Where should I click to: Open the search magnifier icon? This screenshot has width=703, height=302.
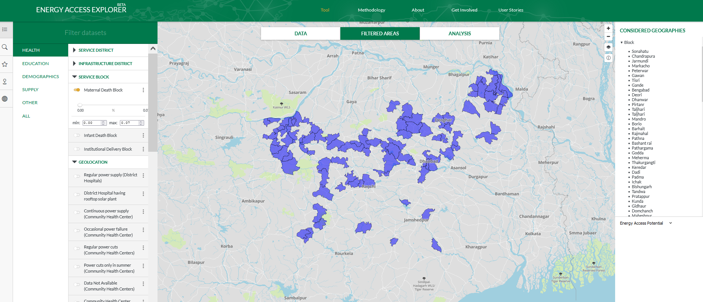pos(5,47)
